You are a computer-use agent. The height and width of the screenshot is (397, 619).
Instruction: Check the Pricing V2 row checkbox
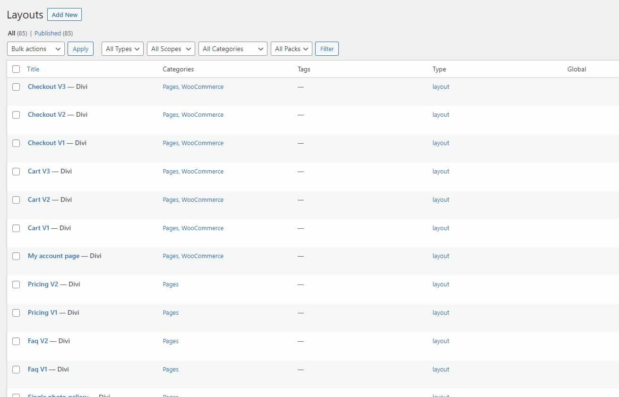pos(16,285)
